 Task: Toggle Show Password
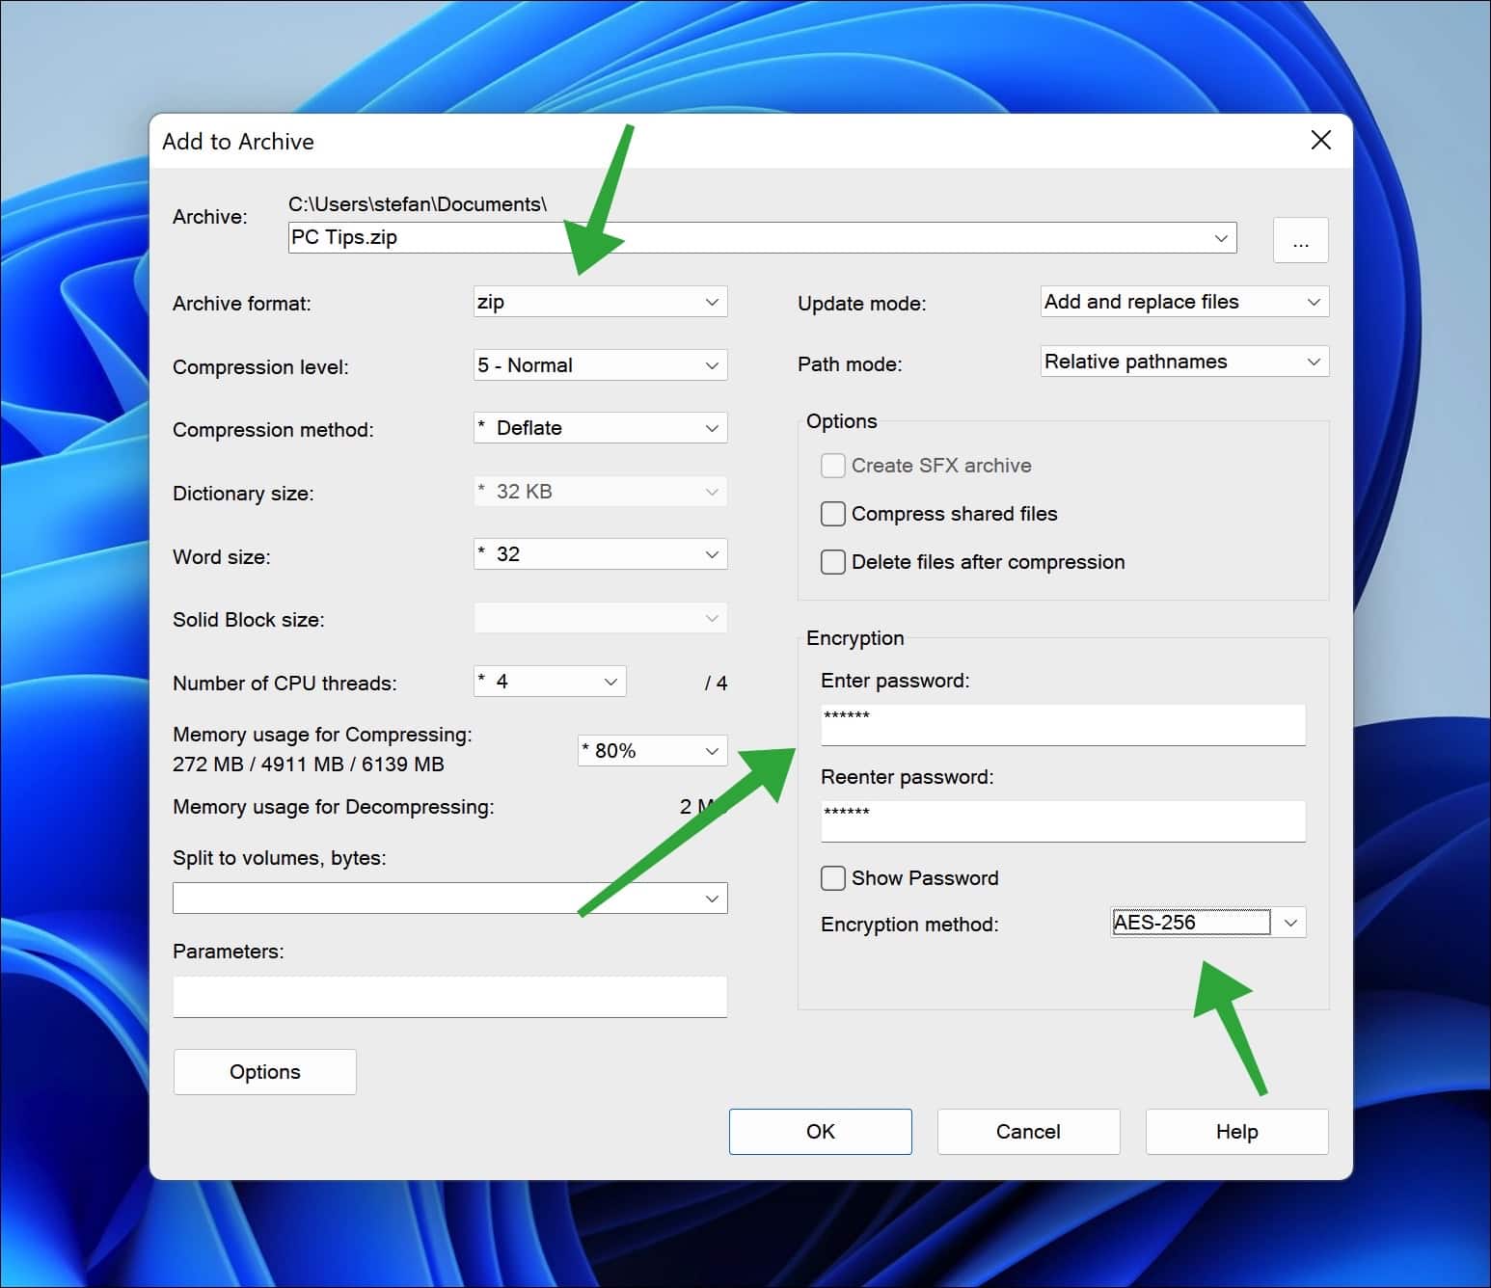832,877
